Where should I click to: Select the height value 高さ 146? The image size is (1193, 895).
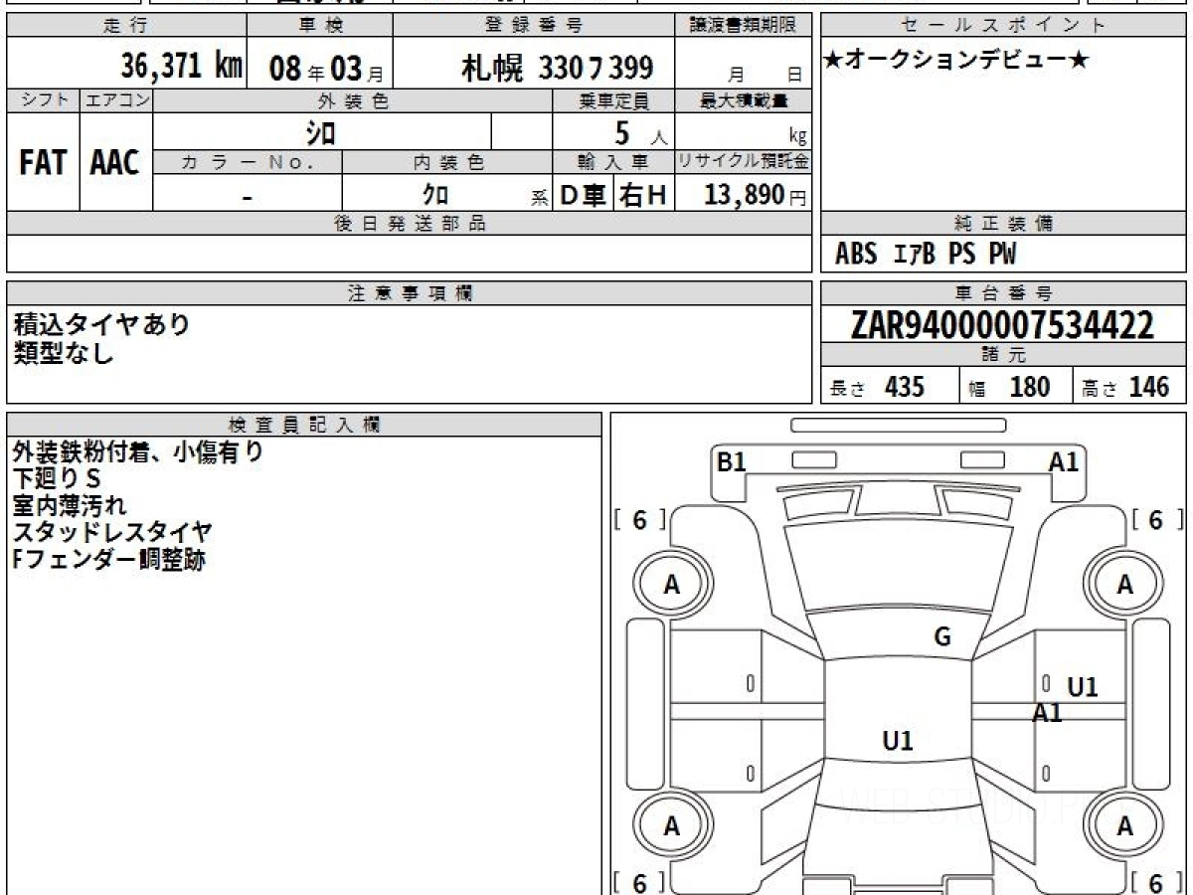click(1126, 387)
